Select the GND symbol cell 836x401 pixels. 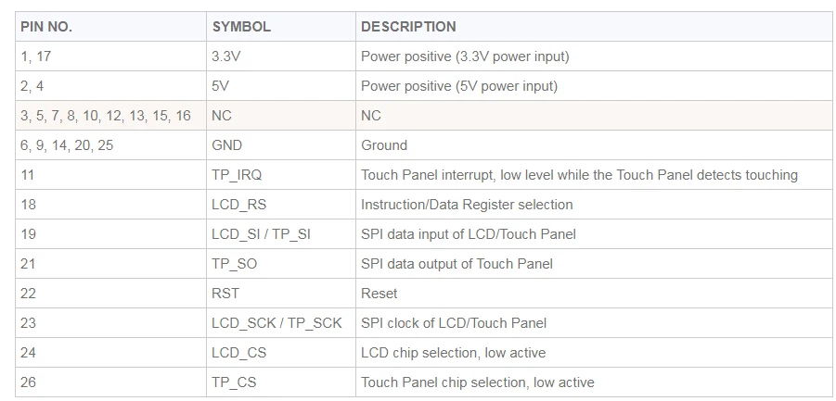[x=281, y=145]
